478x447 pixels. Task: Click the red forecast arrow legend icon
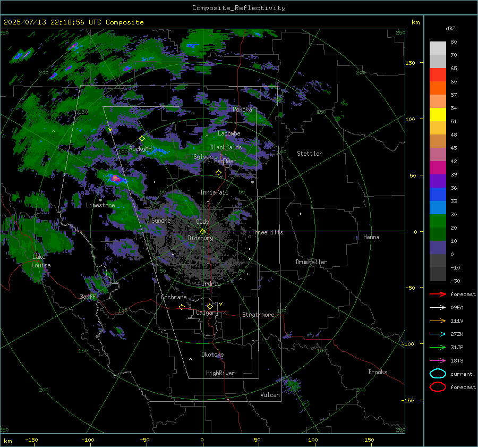[x=438, y=294]
